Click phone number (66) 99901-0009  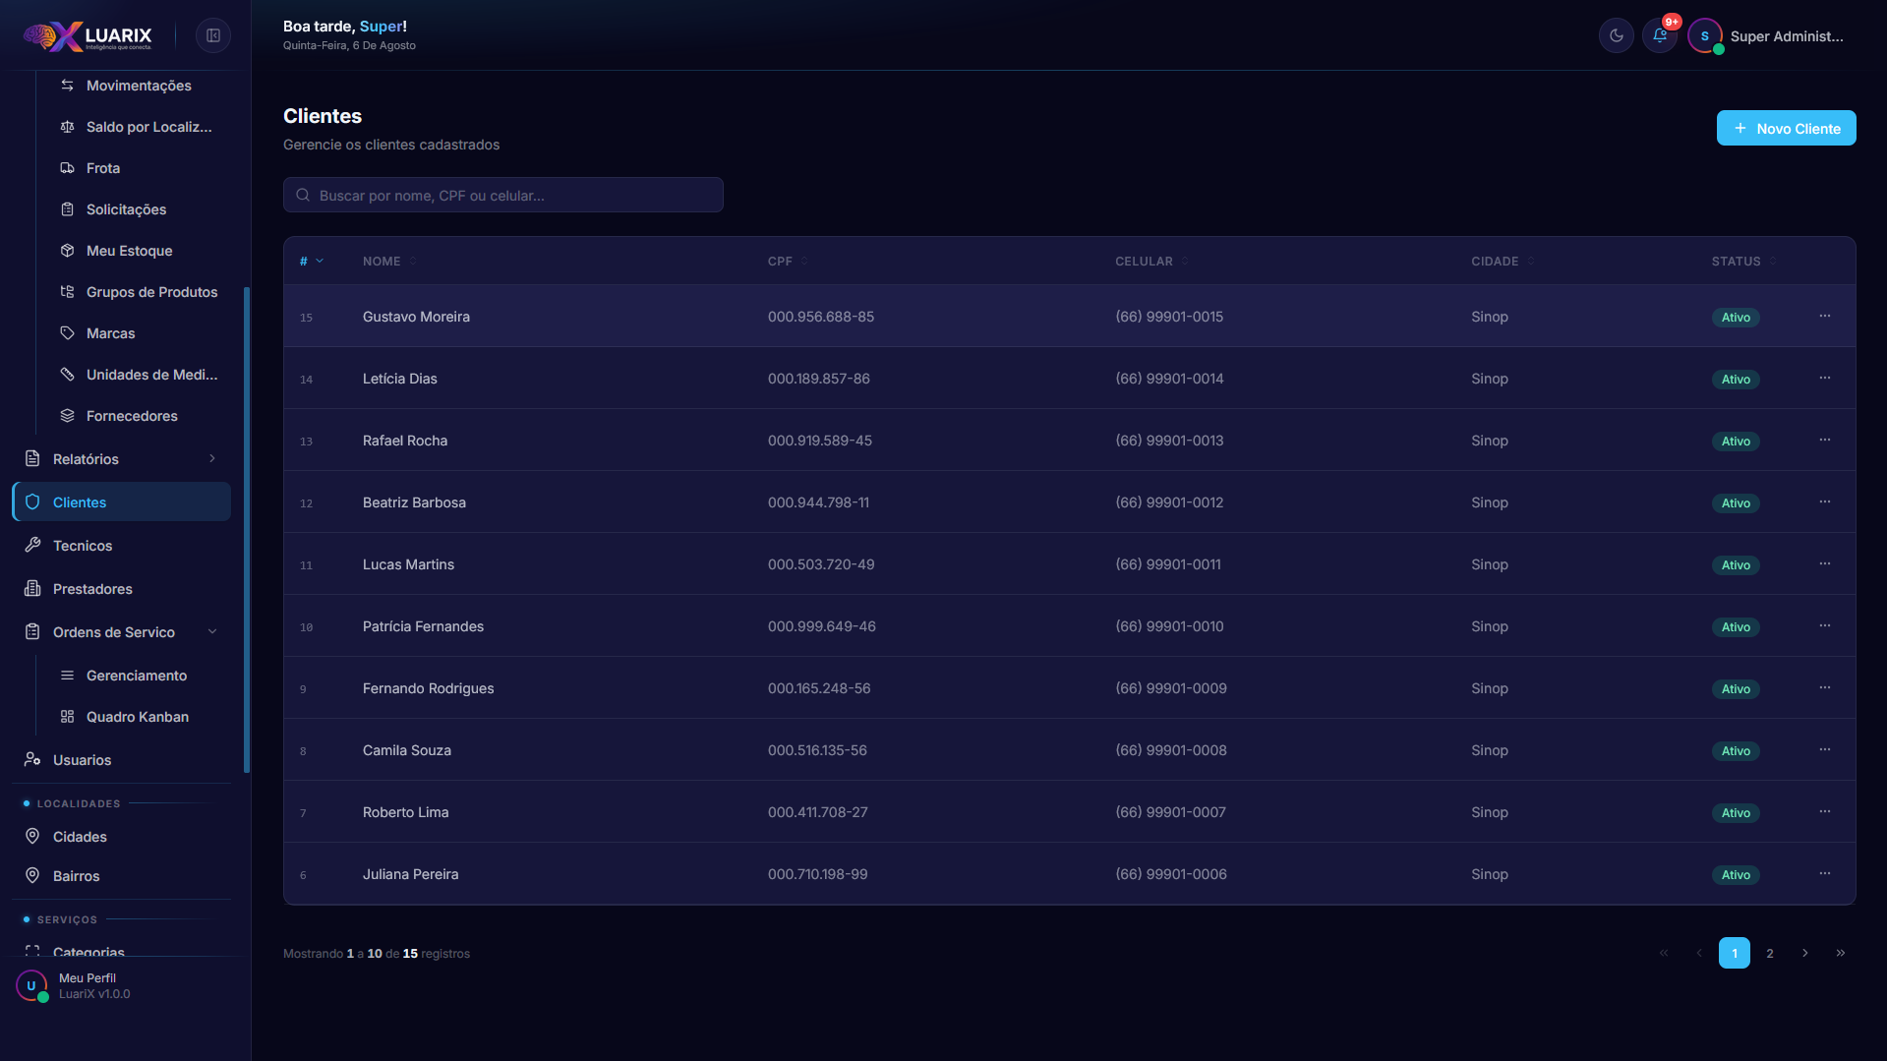1171,688
